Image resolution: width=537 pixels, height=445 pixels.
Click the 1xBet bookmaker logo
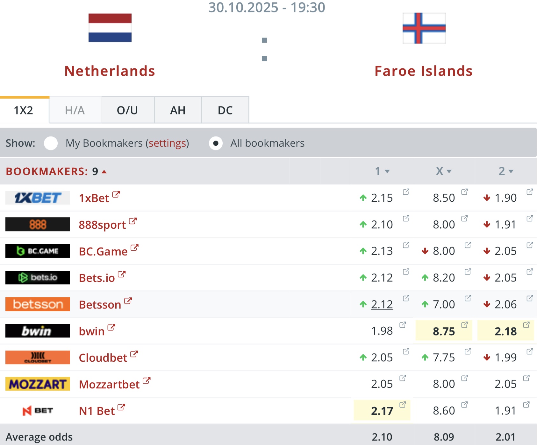pyautogui.click(x=38, y=198)
